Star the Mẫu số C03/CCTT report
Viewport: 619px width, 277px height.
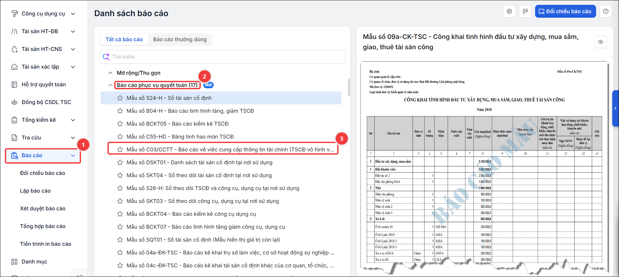point(120,149)
